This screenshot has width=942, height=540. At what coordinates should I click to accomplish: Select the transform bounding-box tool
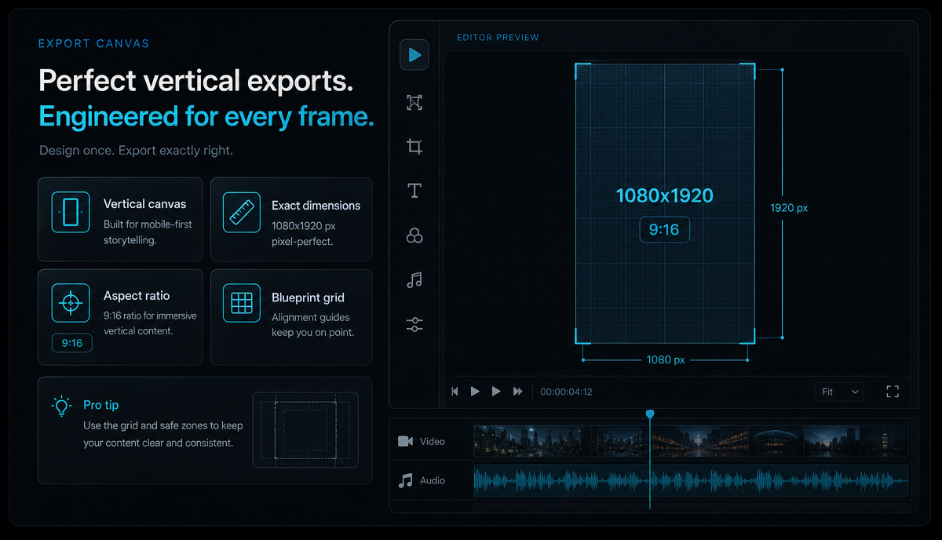click(414, 102)
